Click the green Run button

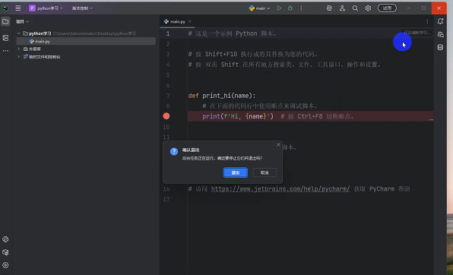[x=279, y=8]
